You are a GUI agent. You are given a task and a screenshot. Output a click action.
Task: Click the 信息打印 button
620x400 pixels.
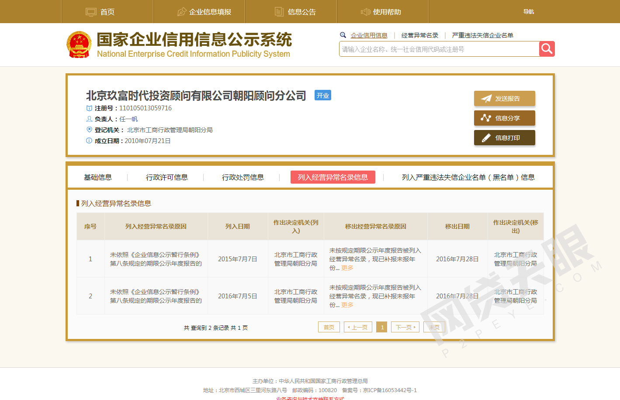[x=505, y=138]
